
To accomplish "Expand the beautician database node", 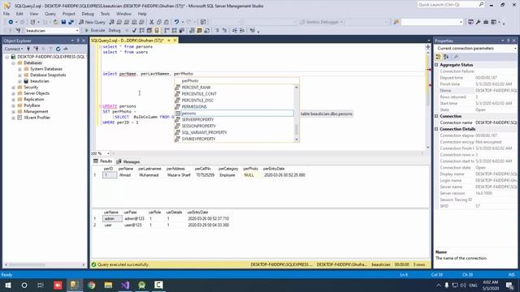I will (x=19, y=81).
